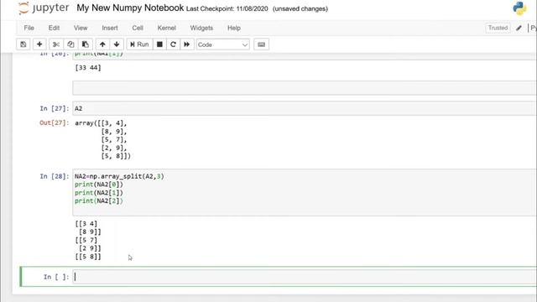
Task: Click the np.array_split(A2,3) code line
Action: click(119, 176)
